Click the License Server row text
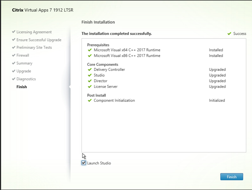This screenshot has width=252, height=190. tap(105, 87)
